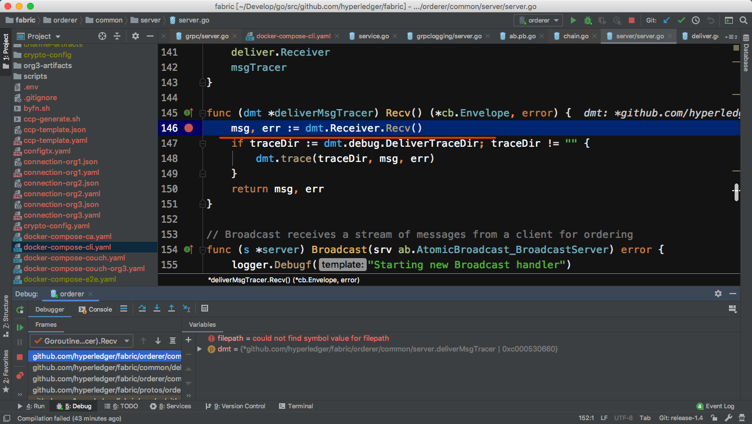
Task: Start debugging with the bug icon in the top toolbar
Action: [588, 20]
